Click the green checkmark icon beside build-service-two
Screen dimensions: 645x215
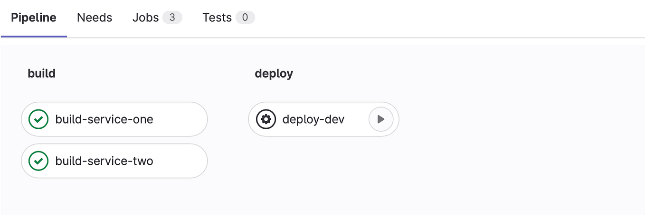pos(38,161)
